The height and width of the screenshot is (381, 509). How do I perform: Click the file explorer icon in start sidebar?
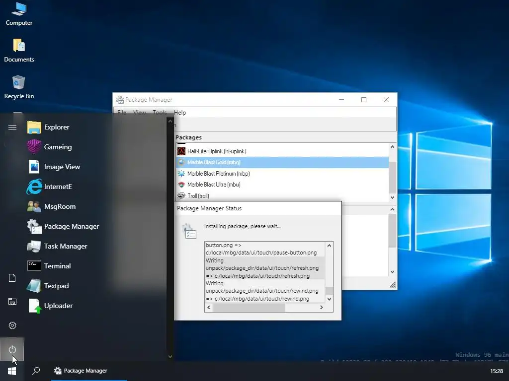pyautogui.click(x=12, y=302)
